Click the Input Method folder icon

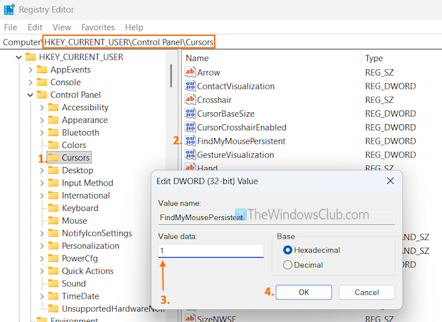pyautogui.click(x=53, y=183)
